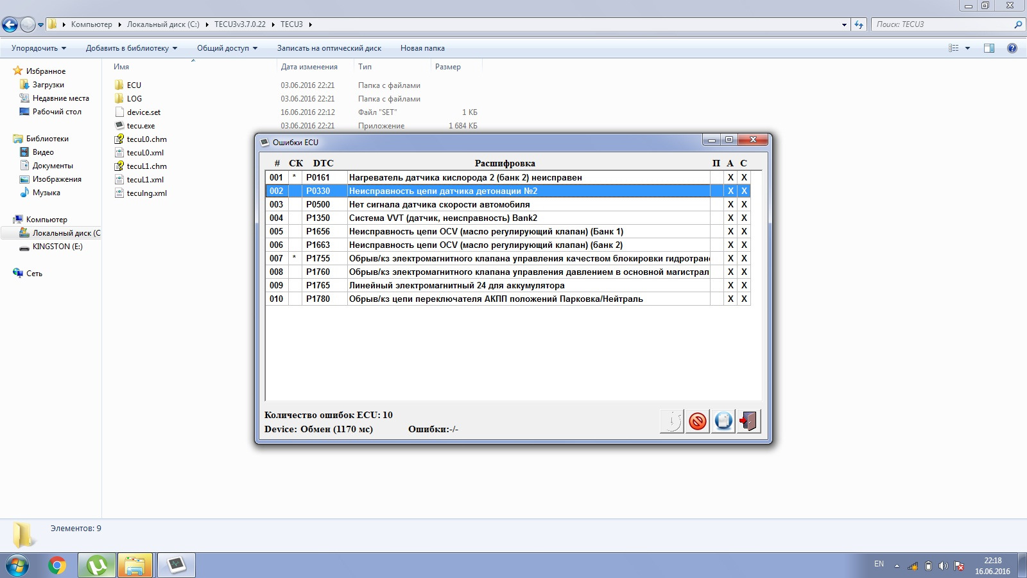
Task: Click Explorer back navigation arrow
Action: click(x=10, y=24)
